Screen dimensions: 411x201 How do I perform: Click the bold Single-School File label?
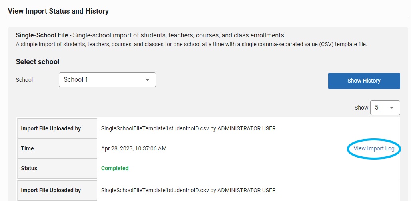coord(42,35)
